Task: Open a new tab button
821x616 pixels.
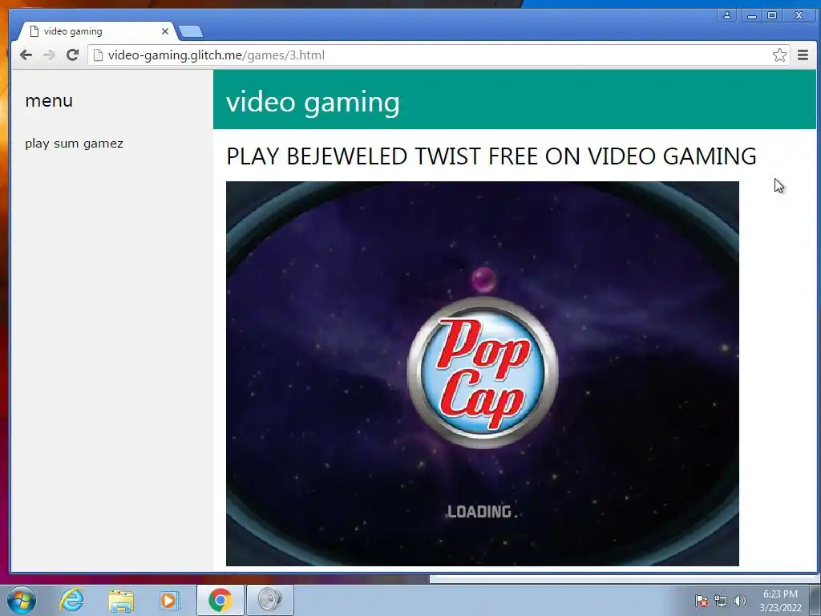Action: coord(191,32)
